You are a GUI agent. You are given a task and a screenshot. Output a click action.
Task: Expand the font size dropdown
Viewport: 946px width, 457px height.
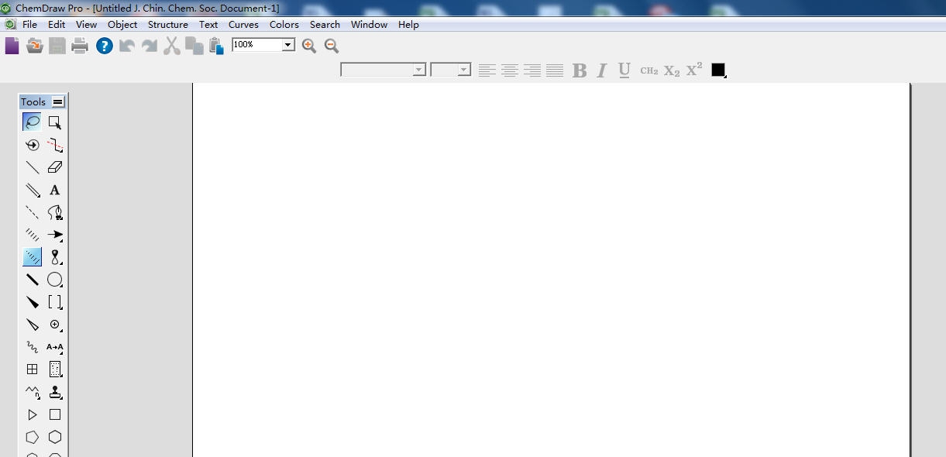click(464, 70)
